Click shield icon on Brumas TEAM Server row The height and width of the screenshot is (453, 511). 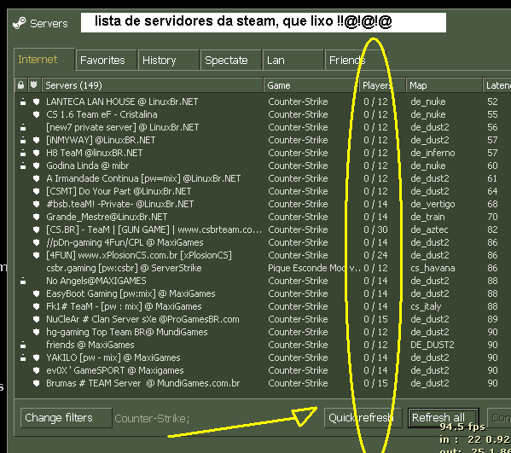pyautogui.click(x=36, y=383)
